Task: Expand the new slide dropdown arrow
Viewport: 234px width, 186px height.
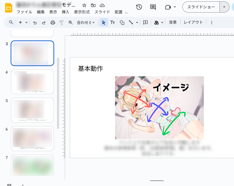Action: pos(27,23)
